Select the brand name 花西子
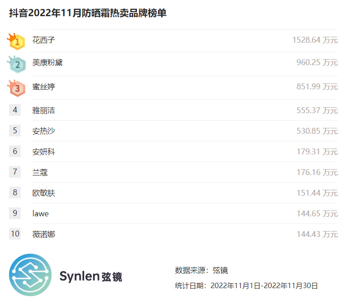The width and height of the screenshot is (347, 302). tap(44, 40)
